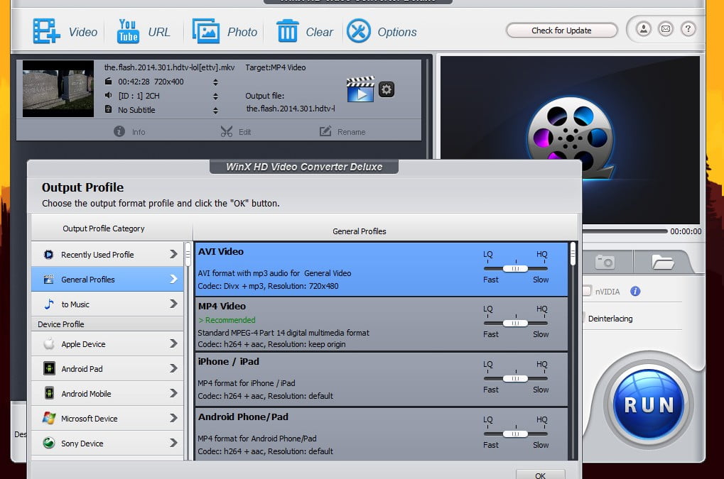The height and width of the screenshot is (479, 724).
Task: Switch to Recently Used Profile
Action: coord(107,254)
